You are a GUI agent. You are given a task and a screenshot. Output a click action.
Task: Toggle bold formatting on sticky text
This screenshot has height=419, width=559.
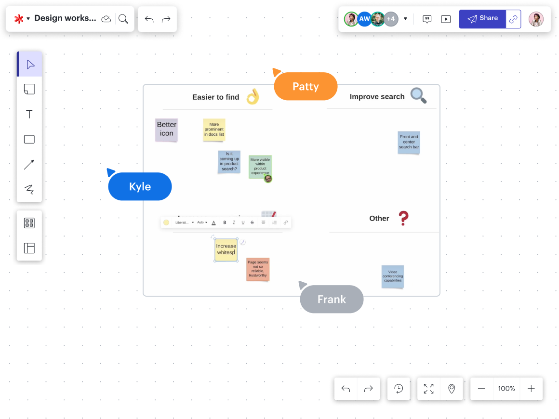coord(225,223)
